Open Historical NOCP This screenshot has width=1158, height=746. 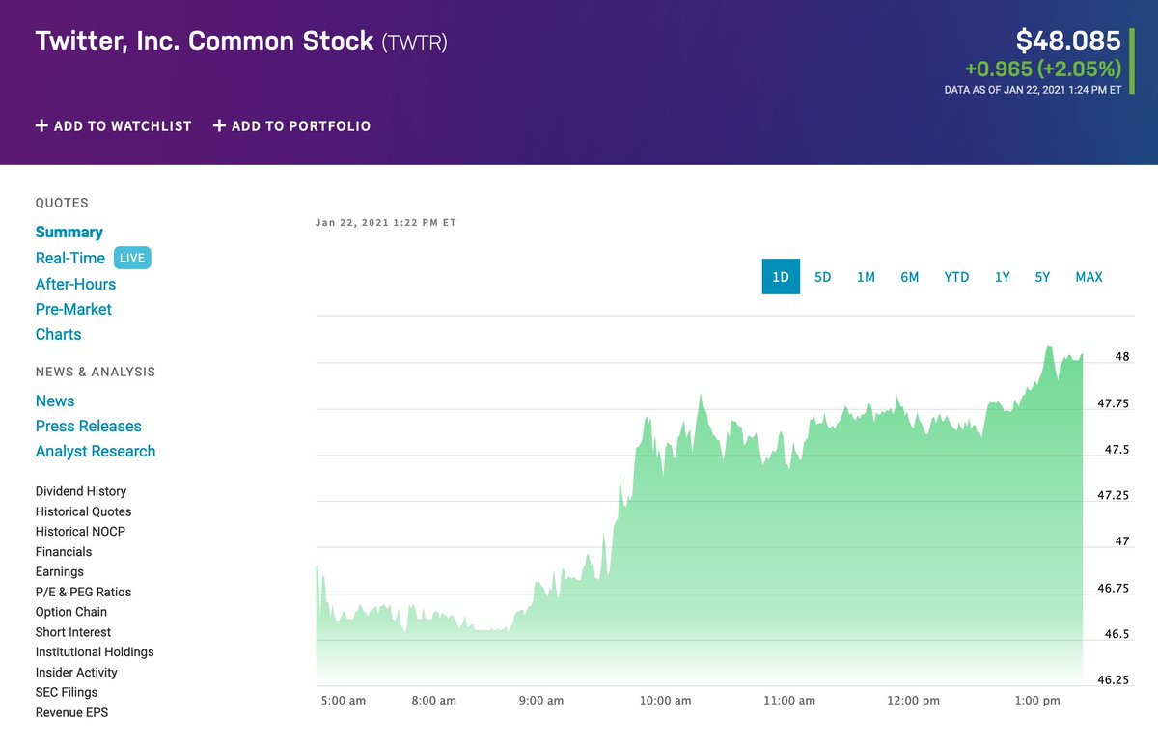[80, 532]
